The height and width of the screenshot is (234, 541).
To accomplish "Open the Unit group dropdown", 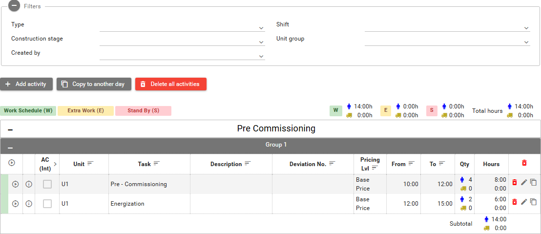I will point(447,40).
